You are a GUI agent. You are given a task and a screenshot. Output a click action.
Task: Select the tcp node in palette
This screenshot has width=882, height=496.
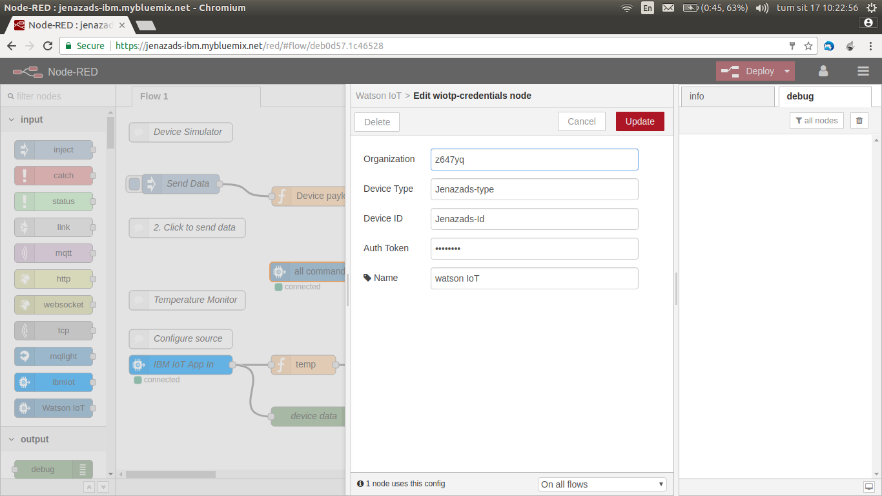click(54, 331)
